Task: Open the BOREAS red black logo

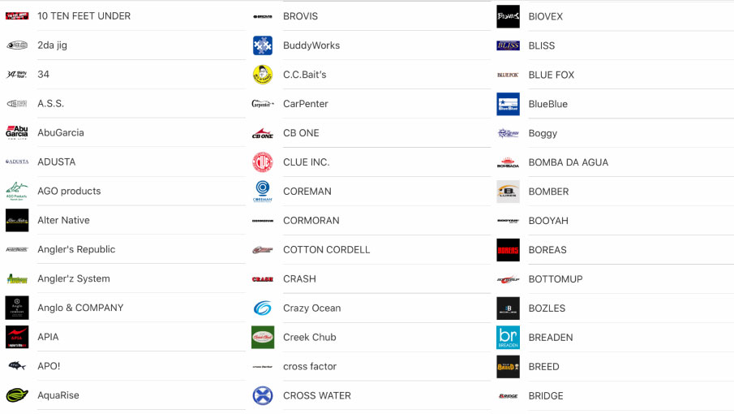Action: click(508, 250)
